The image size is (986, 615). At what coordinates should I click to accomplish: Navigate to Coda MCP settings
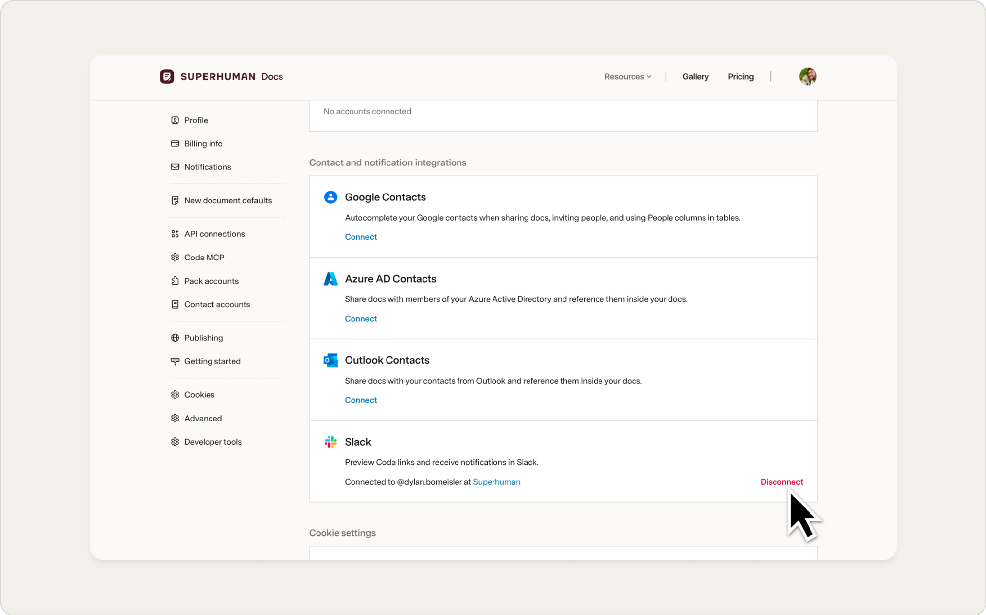click(204, 258)
